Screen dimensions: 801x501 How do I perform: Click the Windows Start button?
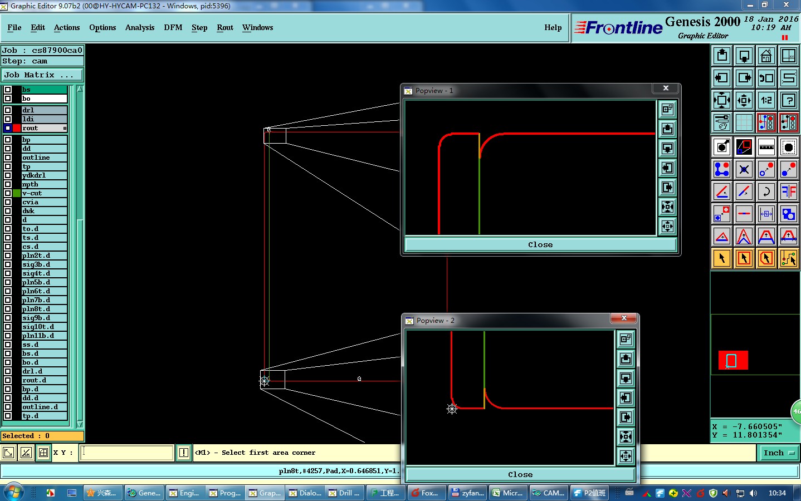[x=13, y=493]
